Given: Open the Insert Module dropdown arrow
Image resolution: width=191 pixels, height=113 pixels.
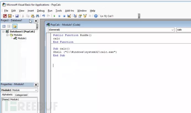Looking at the screenshot, I should [x=13, y=16].
